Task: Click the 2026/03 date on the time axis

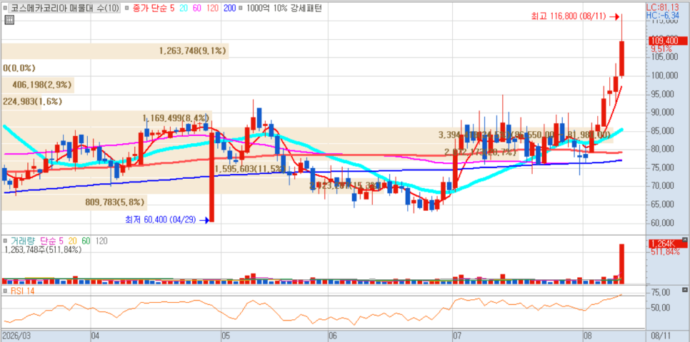Action: click(16, 336)
